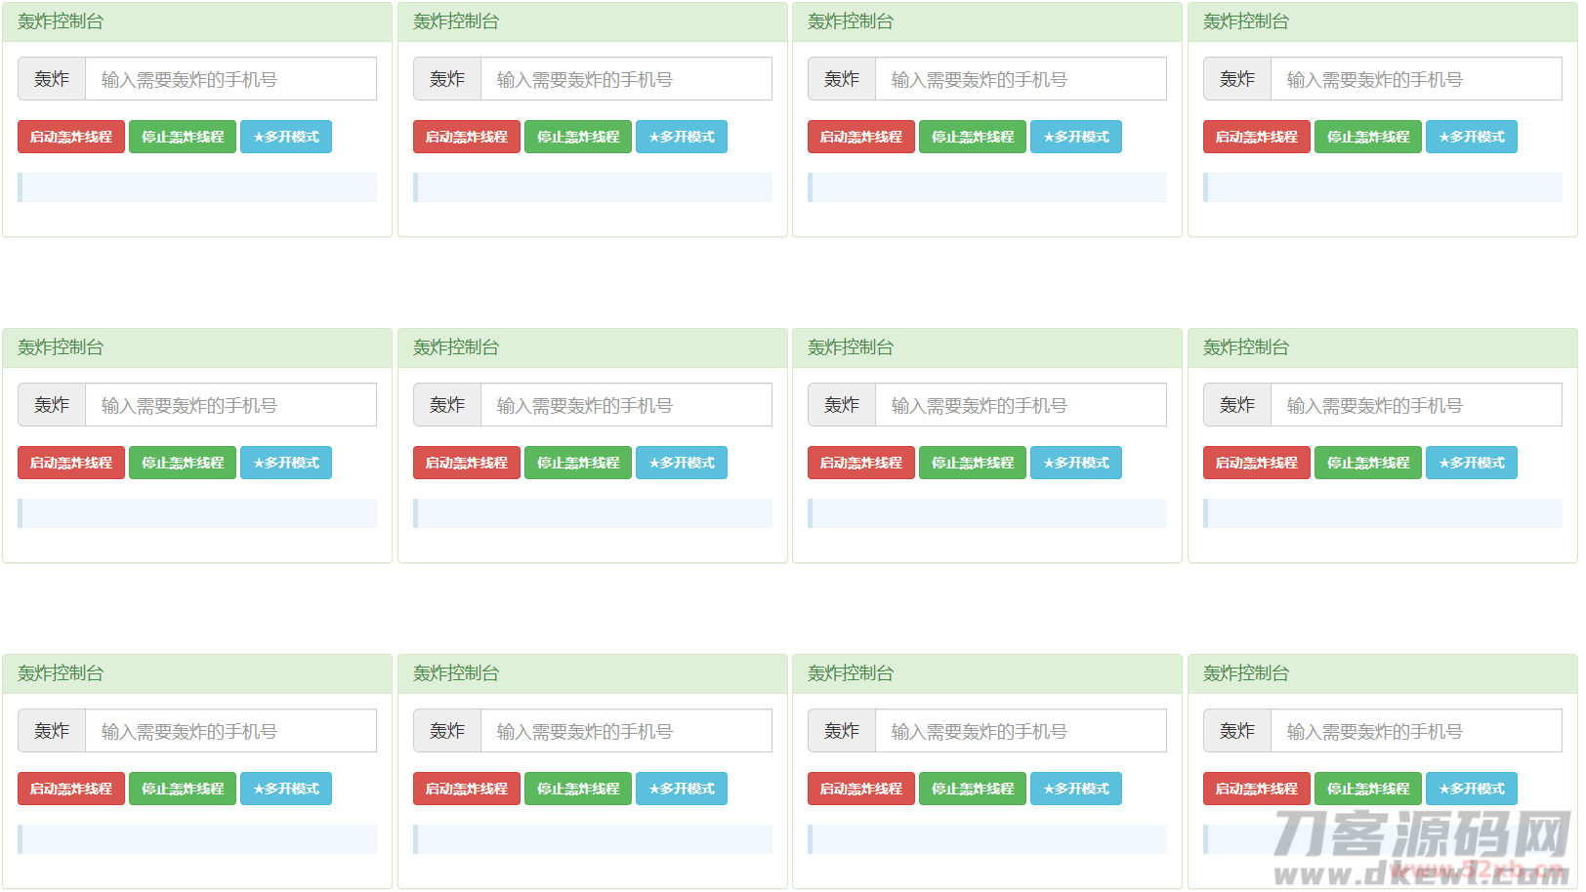Click 启动轰炸线程 in bottom row, second panel
The width and height of the screenshot is (1586, 892).
pos(466,789)
